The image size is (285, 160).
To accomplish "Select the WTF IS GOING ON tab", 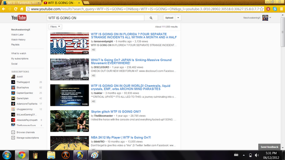I will pyautogui.click(x=62, y=3).
